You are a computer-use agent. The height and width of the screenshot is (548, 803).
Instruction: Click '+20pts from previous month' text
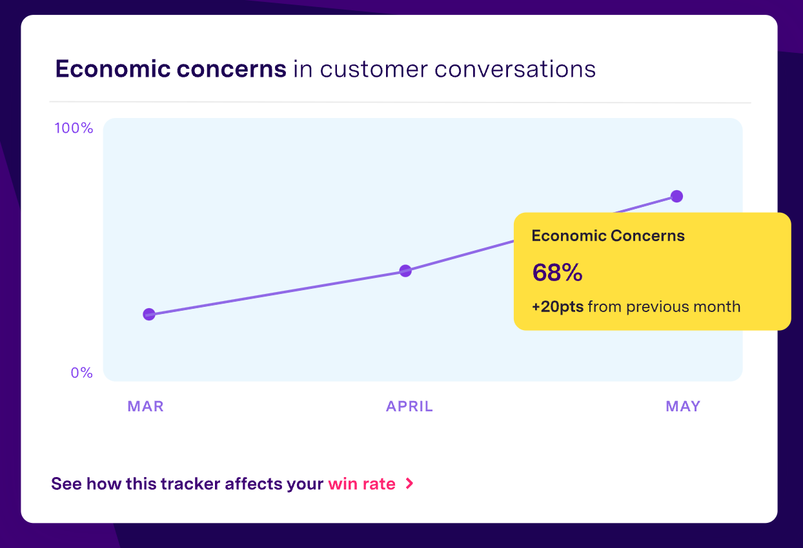(636, 306)
